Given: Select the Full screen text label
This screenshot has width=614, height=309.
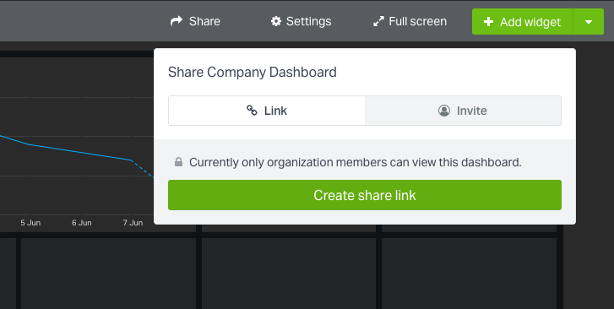Looking at the screenshot, I should pyautogui.click(x=417, y=21).
